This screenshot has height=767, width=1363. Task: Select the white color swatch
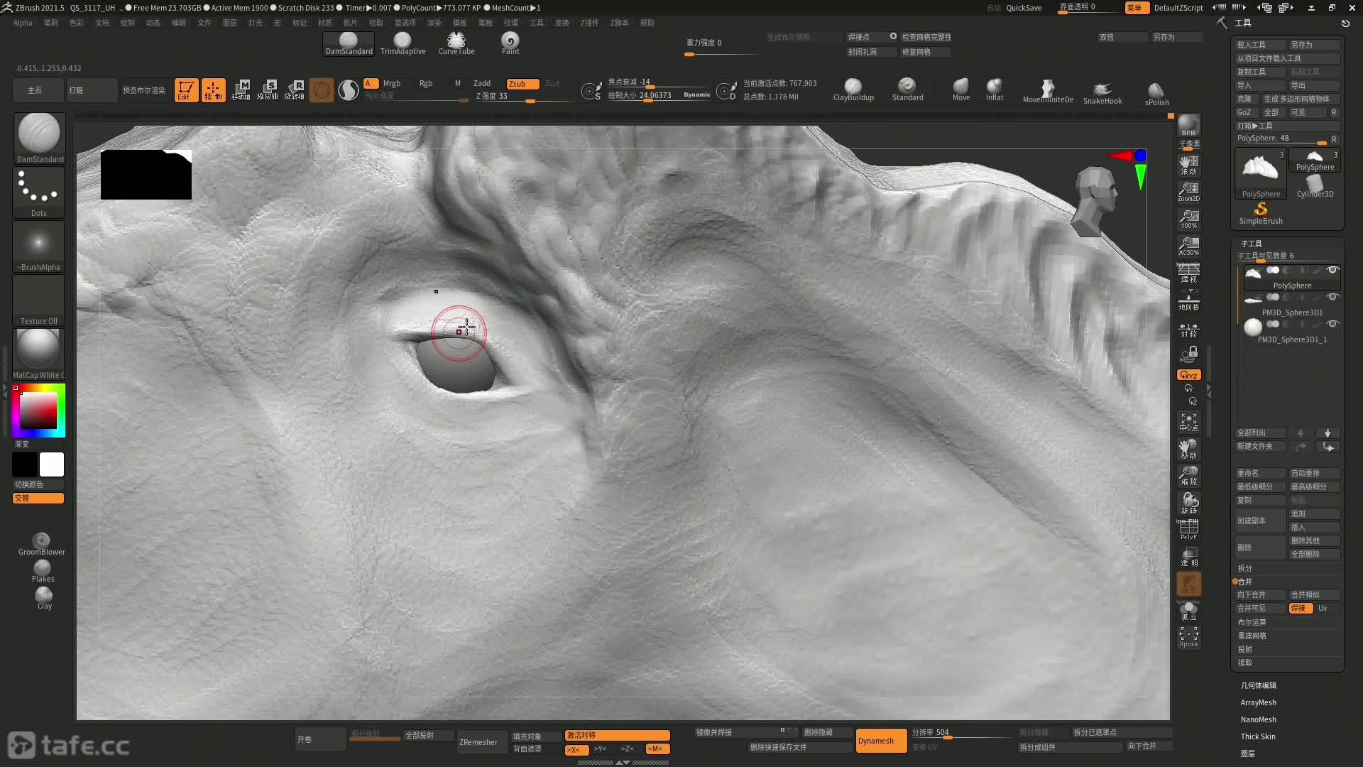(x=52, y=464)
